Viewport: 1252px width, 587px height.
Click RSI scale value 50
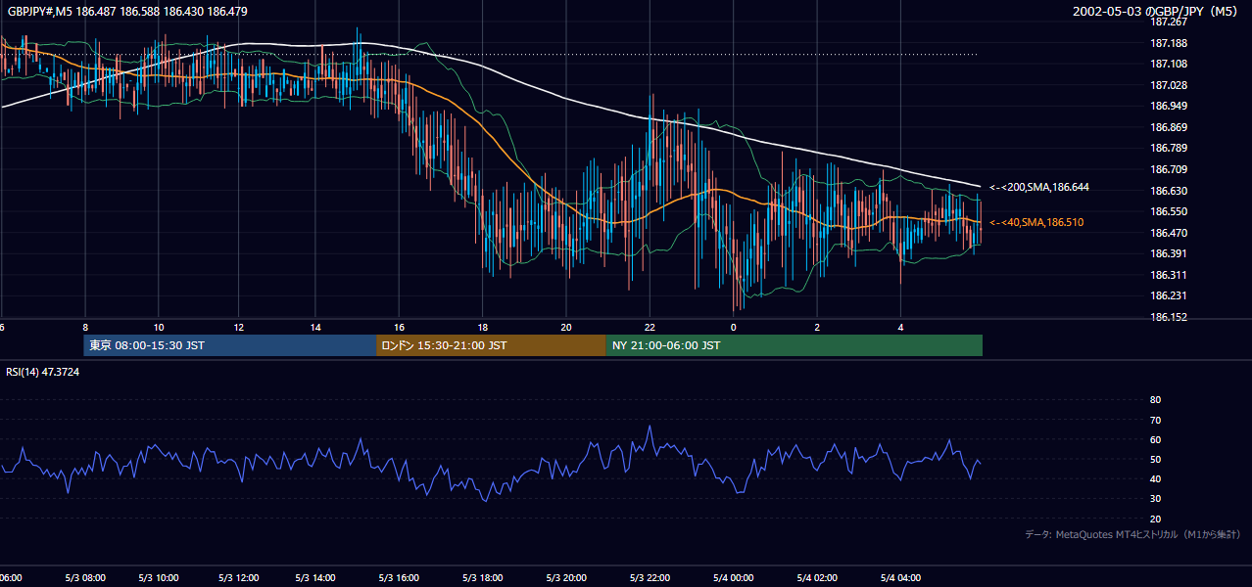pos(1155,459)
